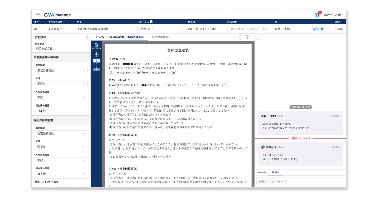Click message text 追加の質問があります。
Viewport: 378px width, 198px height.
(x=277, y=124)
